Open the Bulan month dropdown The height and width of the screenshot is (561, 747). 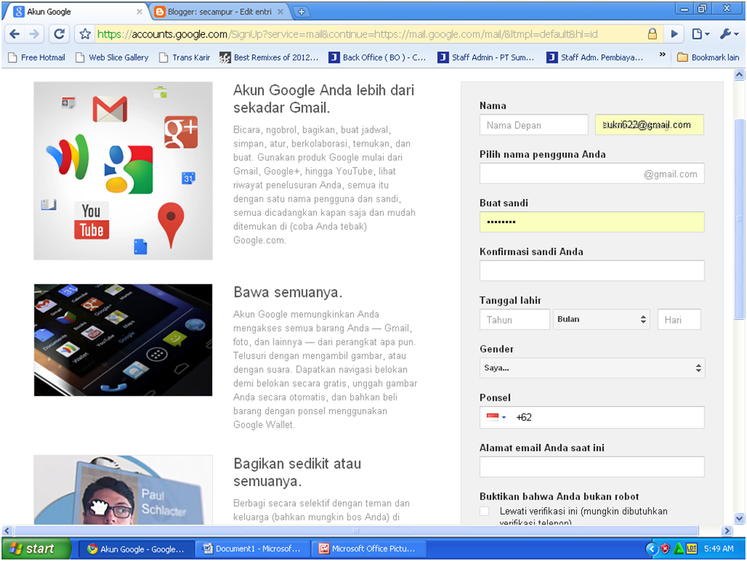click(601, 319)
